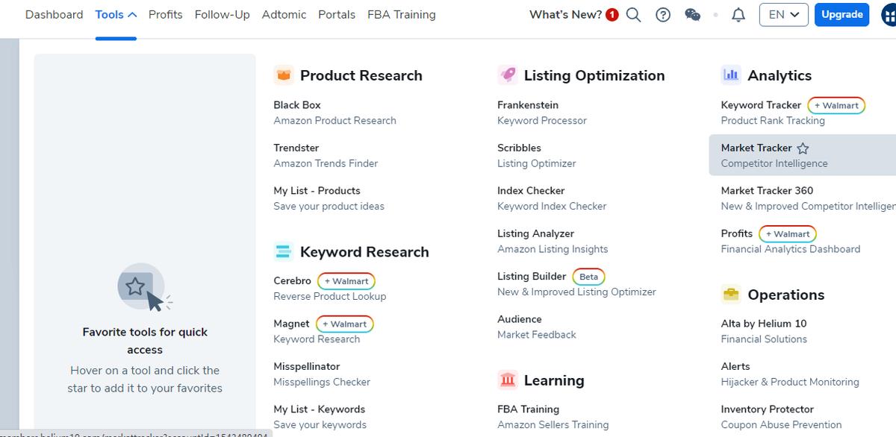Click the Operations briefcase icon

coord(731,295)
